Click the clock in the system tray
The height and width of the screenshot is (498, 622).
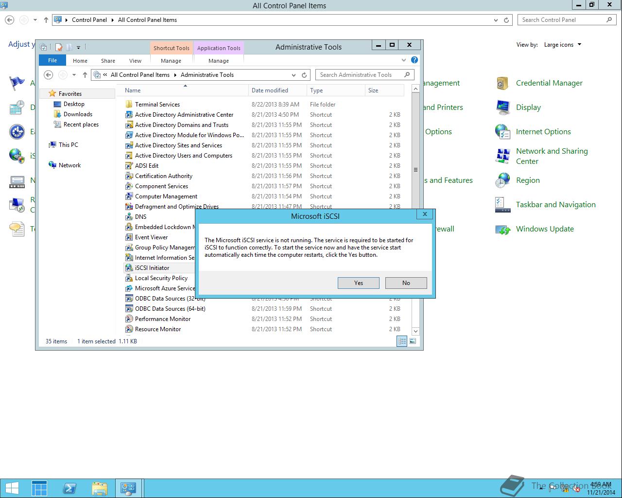pyautogui.click(x=601, y=488)
